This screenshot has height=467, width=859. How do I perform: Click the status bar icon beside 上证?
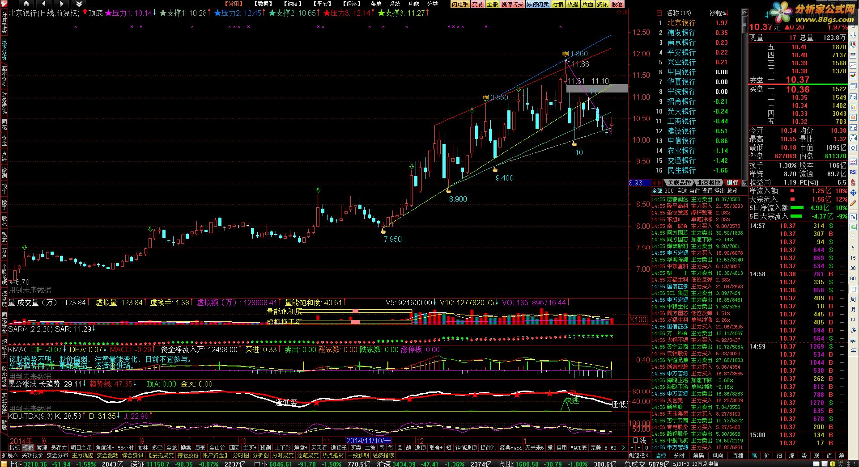point(4,464)
